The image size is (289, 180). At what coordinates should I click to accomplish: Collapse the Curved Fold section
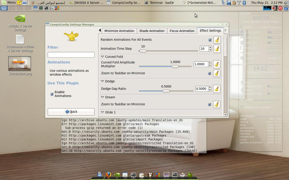tap(102, 57)
